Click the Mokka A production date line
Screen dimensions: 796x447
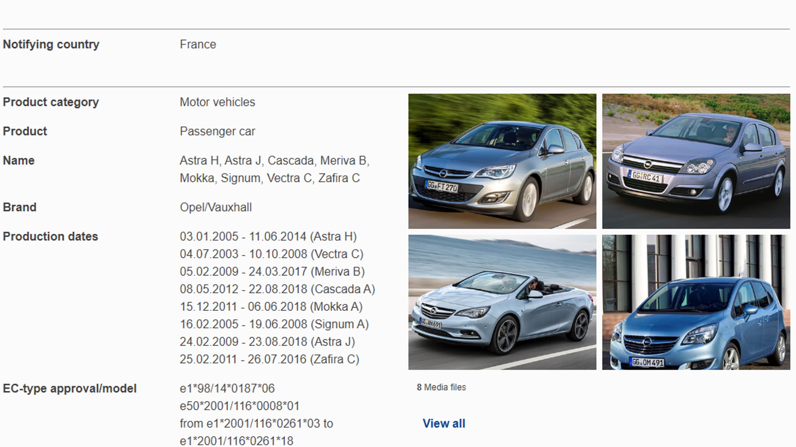tap(271, 306)
